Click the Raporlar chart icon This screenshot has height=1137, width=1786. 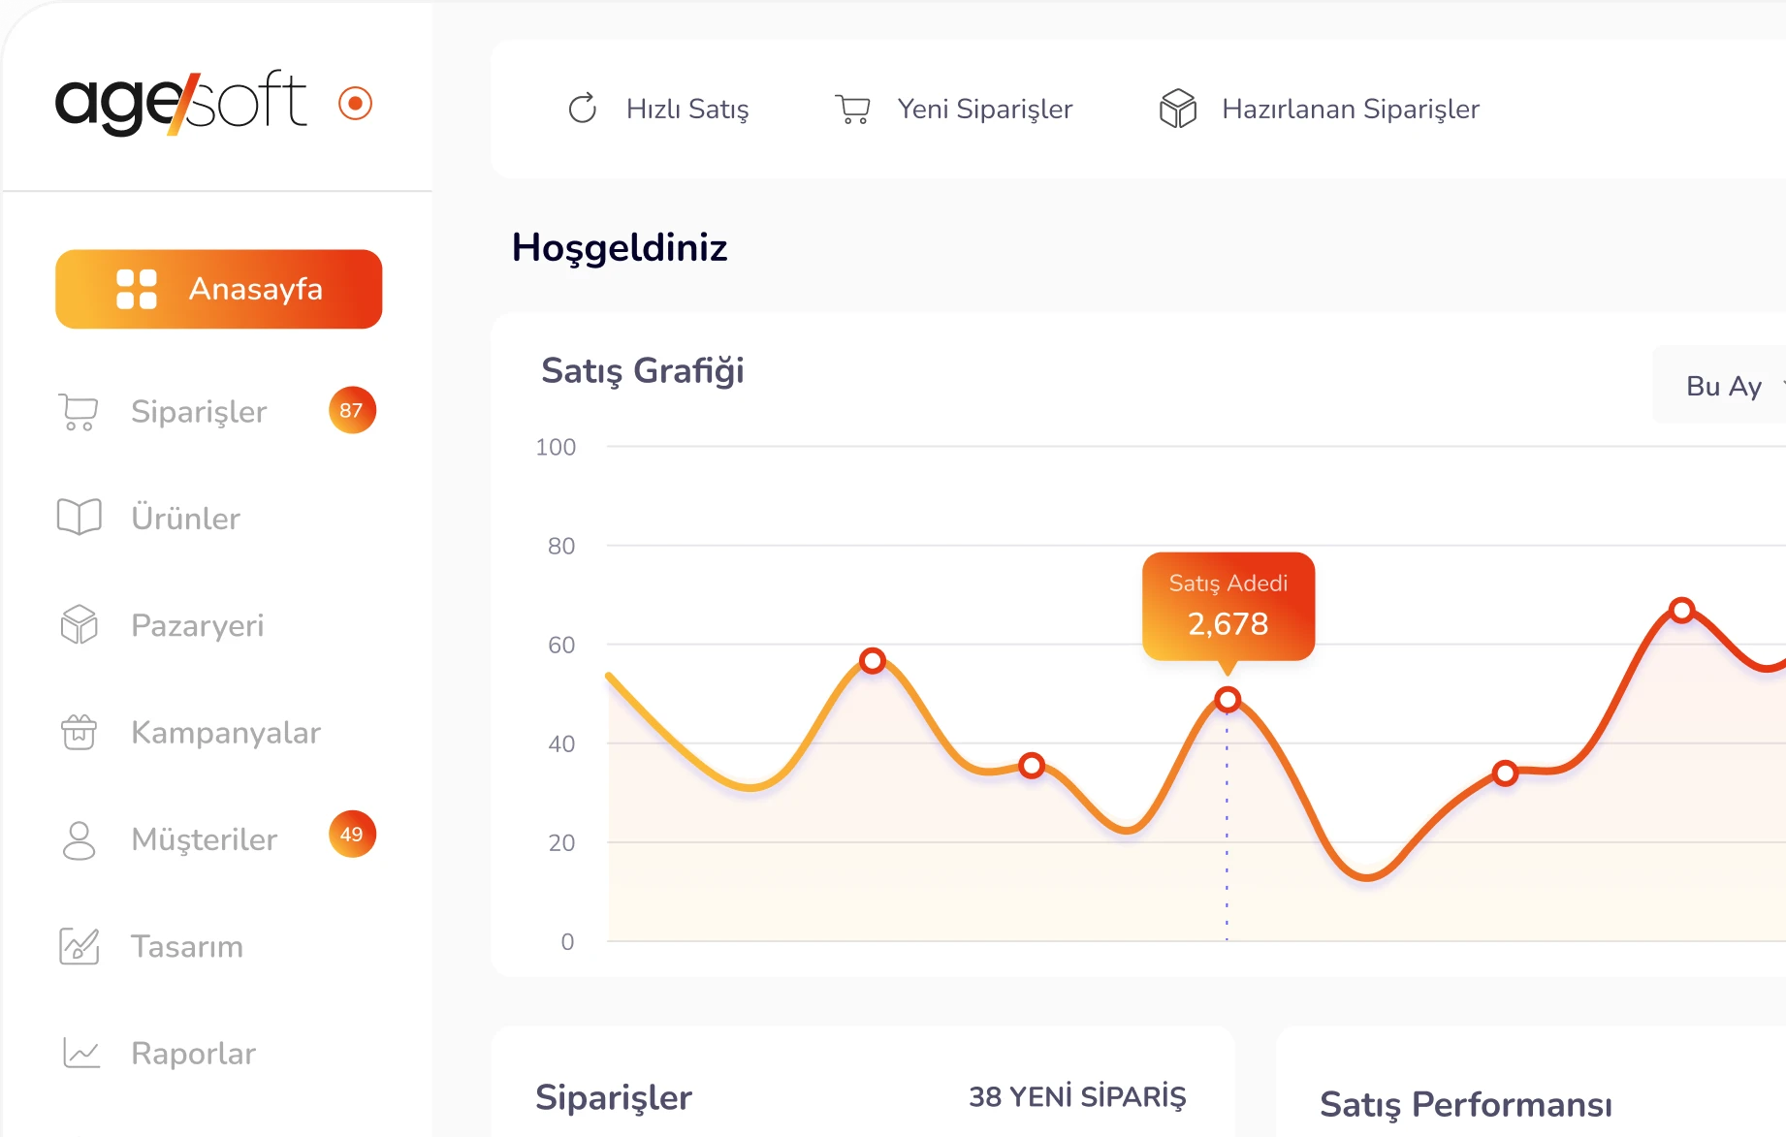pyautogui.click(x=80, y=1053)
